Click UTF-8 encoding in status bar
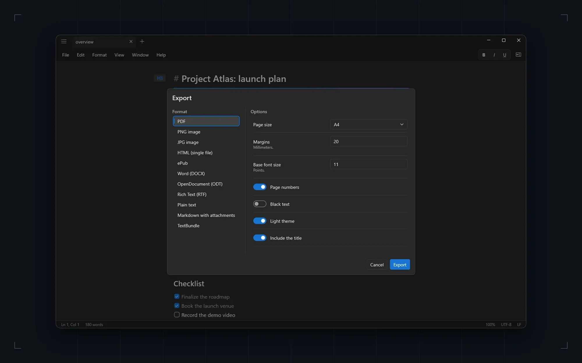The image size is (582, 363). 506,325
